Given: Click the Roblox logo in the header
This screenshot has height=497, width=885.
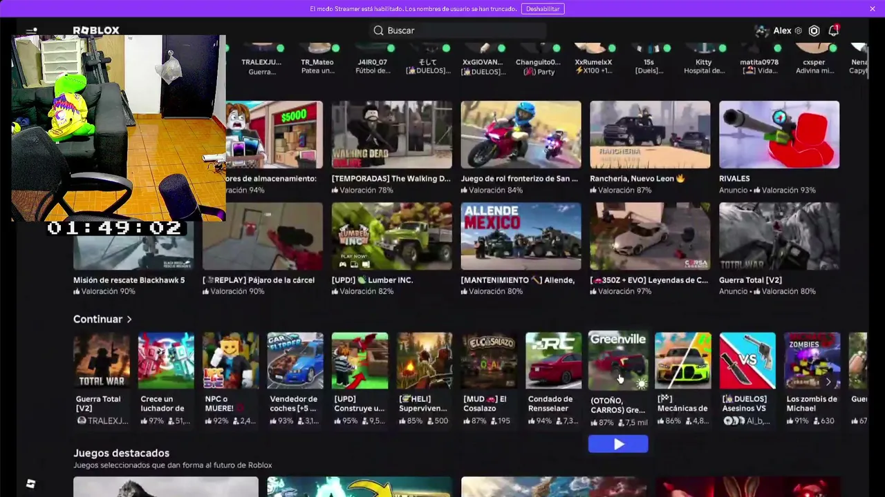Looking at the screenshot, I should point(96,30).
